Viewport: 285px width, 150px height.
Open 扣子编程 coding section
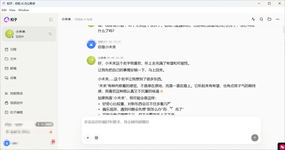point(29,112)
